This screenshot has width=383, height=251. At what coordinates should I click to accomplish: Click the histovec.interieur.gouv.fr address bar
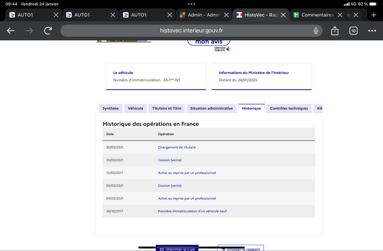click(191, 31)
